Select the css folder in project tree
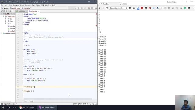195x110 pixels. [10, 19]
